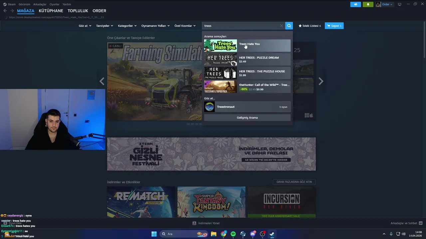
Task: Open Chrome from the taskbar
Action: (x=223, y=234)
